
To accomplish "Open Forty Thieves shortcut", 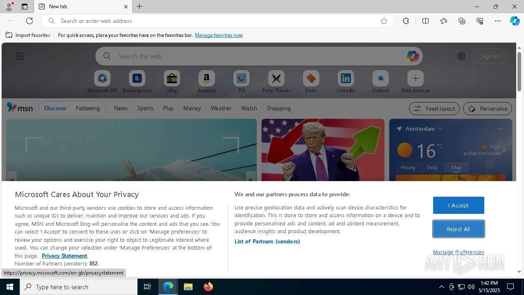I will pos(276,82).
